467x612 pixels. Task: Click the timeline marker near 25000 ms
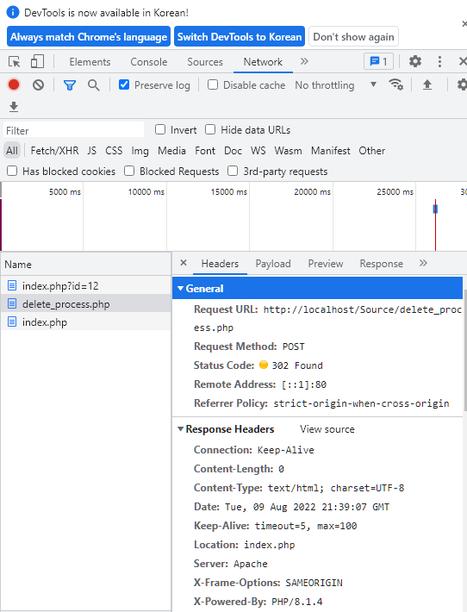pyautogui.click(x=435, y=209)
